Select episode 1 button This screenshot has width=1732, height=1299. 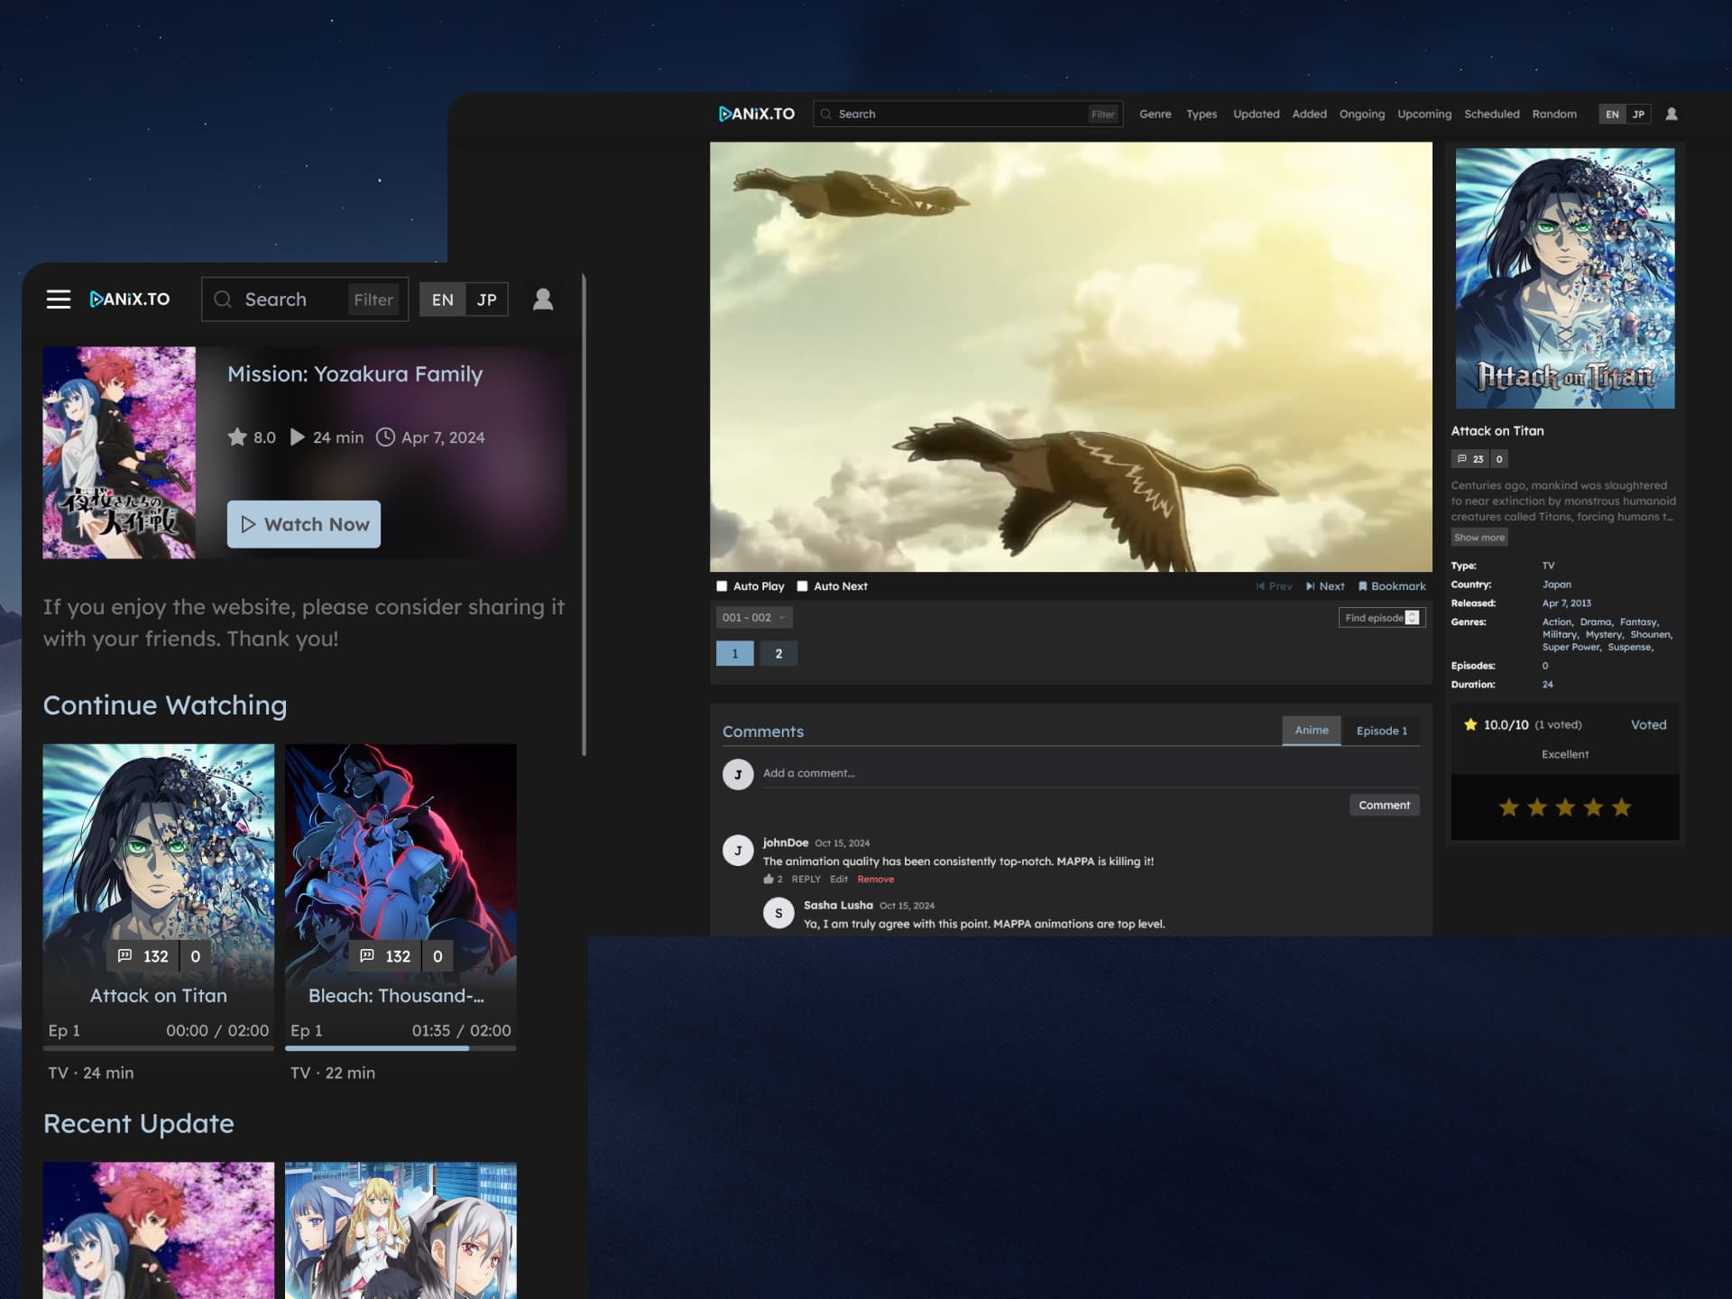(735, 654)
